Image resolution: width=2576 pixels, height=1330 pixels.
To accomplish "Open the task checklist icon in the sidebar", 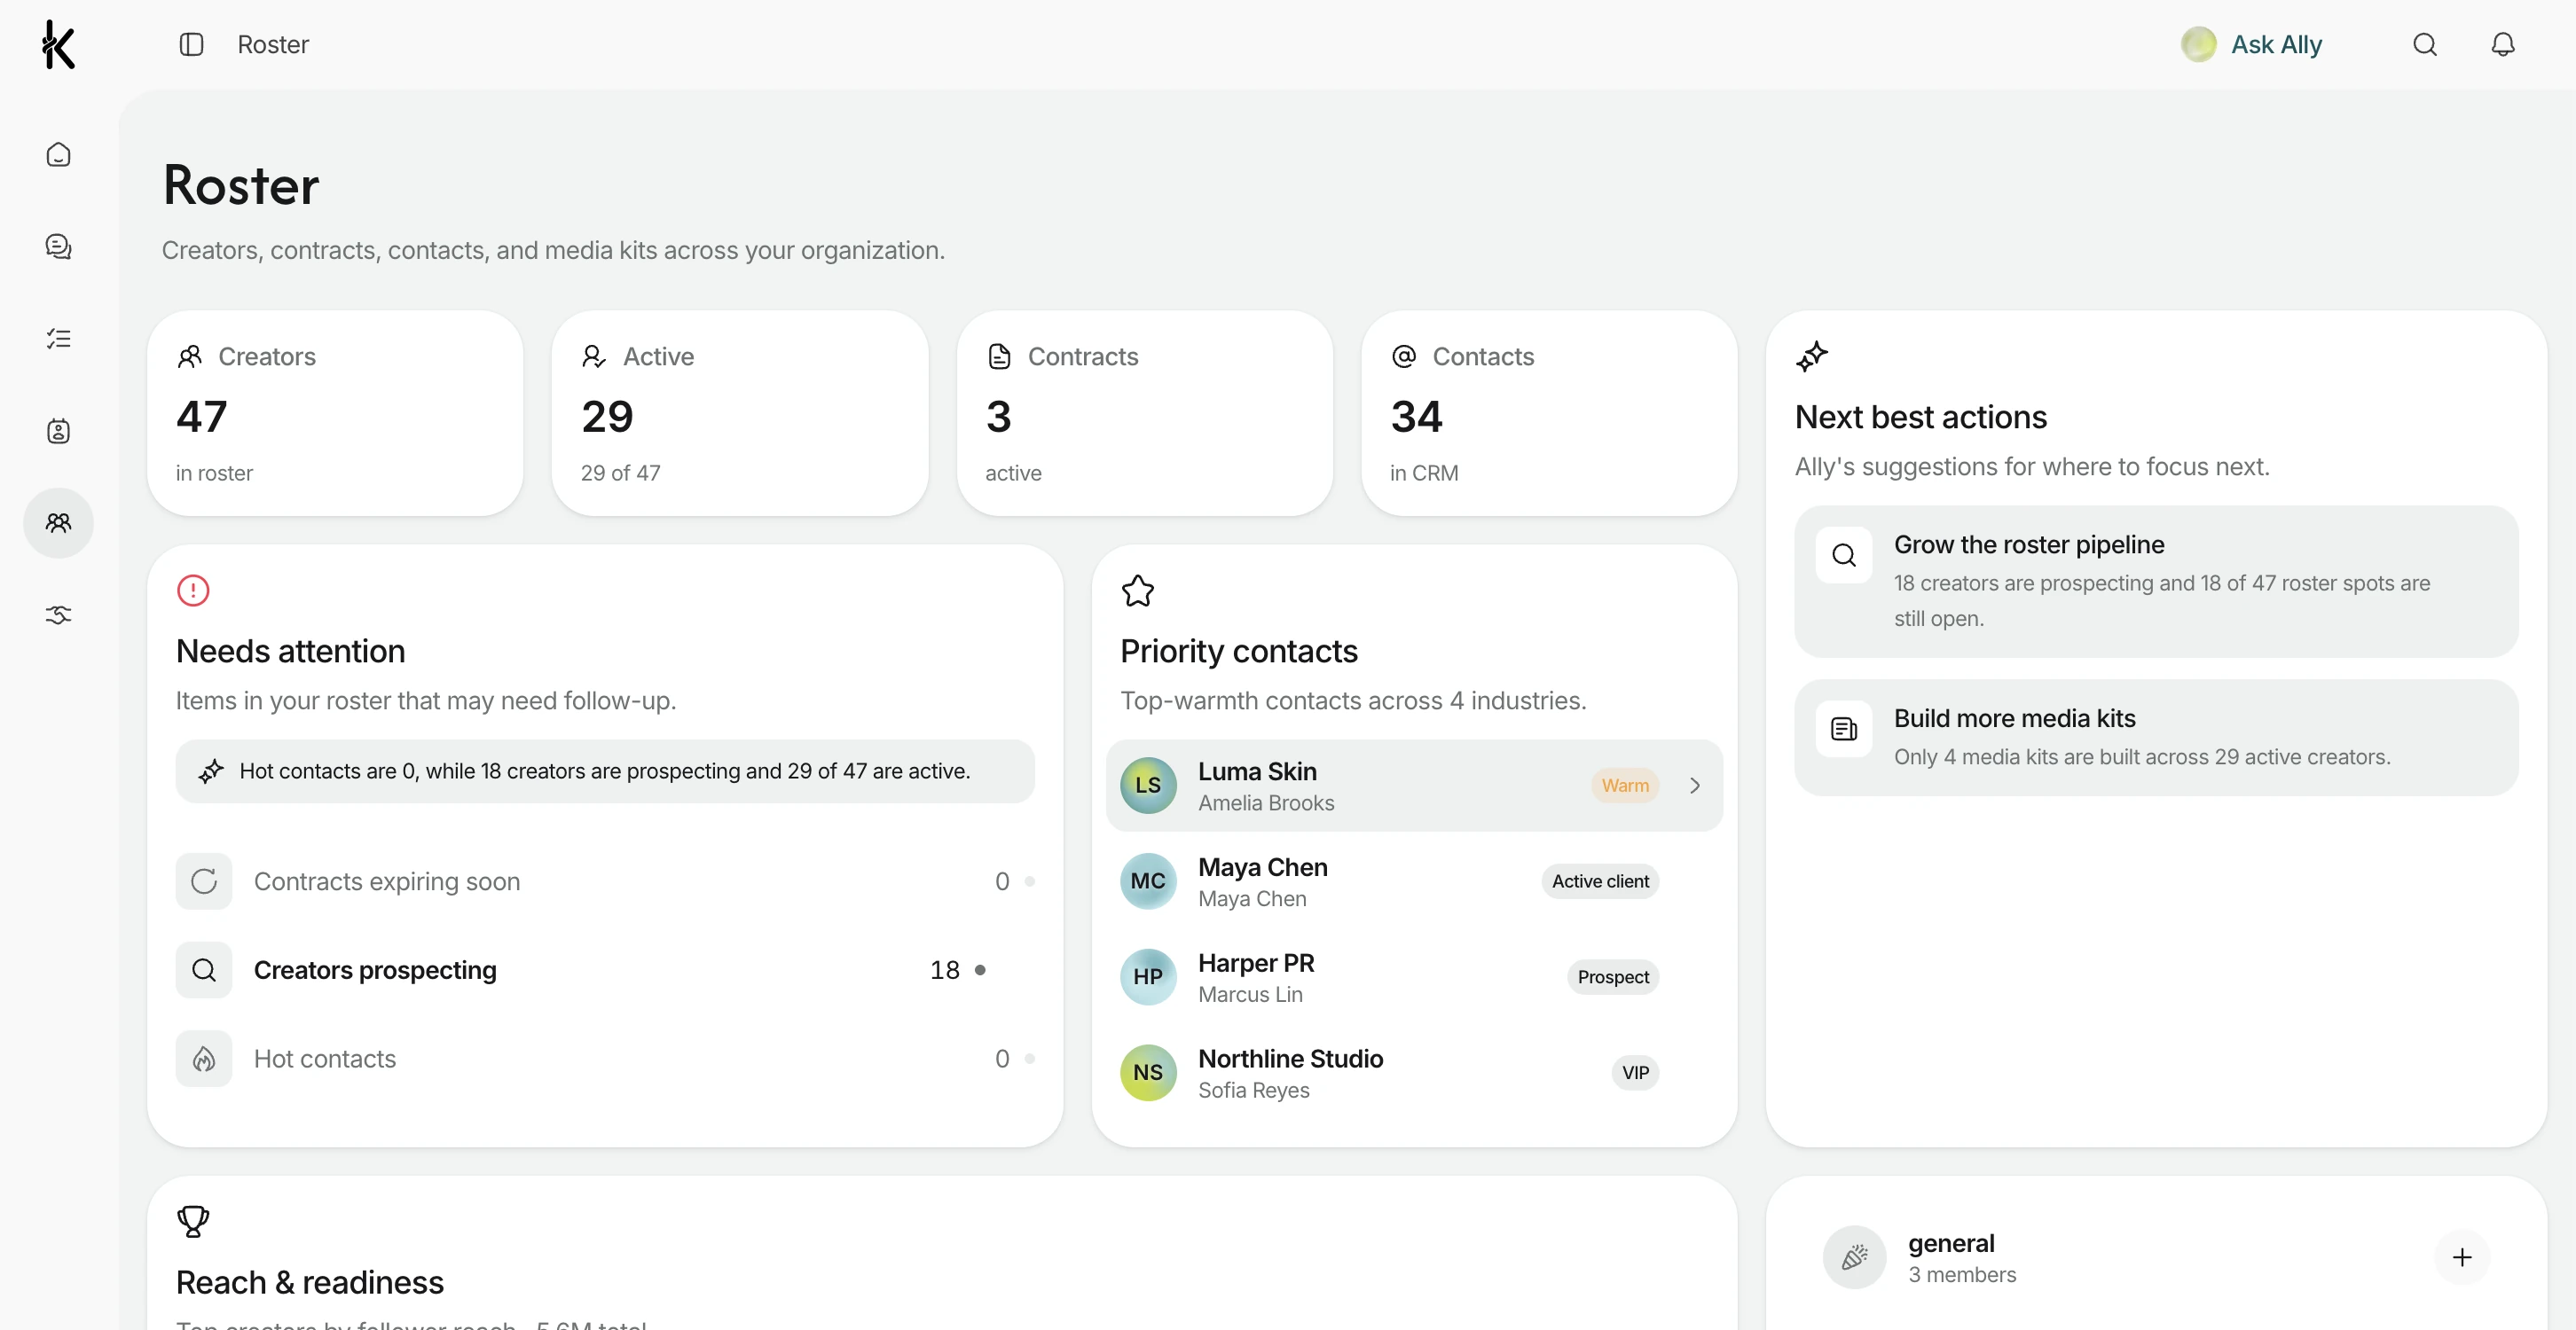I will click(58, 339).
